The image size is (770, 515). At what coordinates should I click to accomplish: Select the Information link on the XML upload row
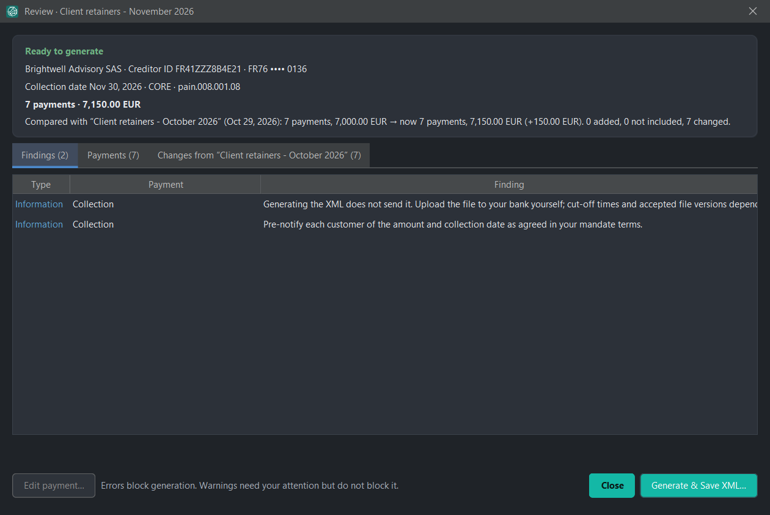pyautogui.click(x=39, y=204)
